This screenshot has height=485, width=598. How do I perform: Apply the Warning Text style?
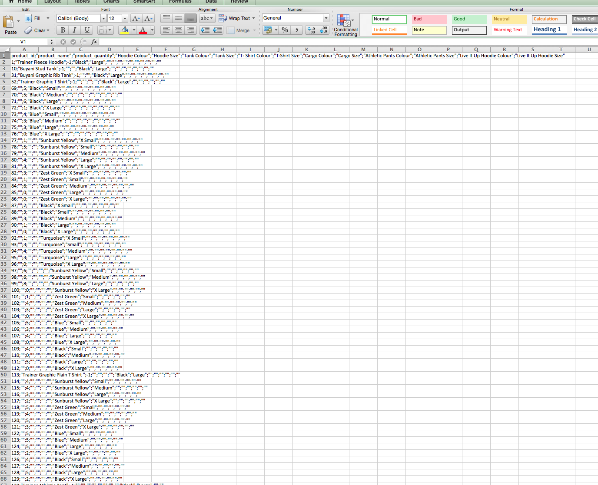click(509, 30)
